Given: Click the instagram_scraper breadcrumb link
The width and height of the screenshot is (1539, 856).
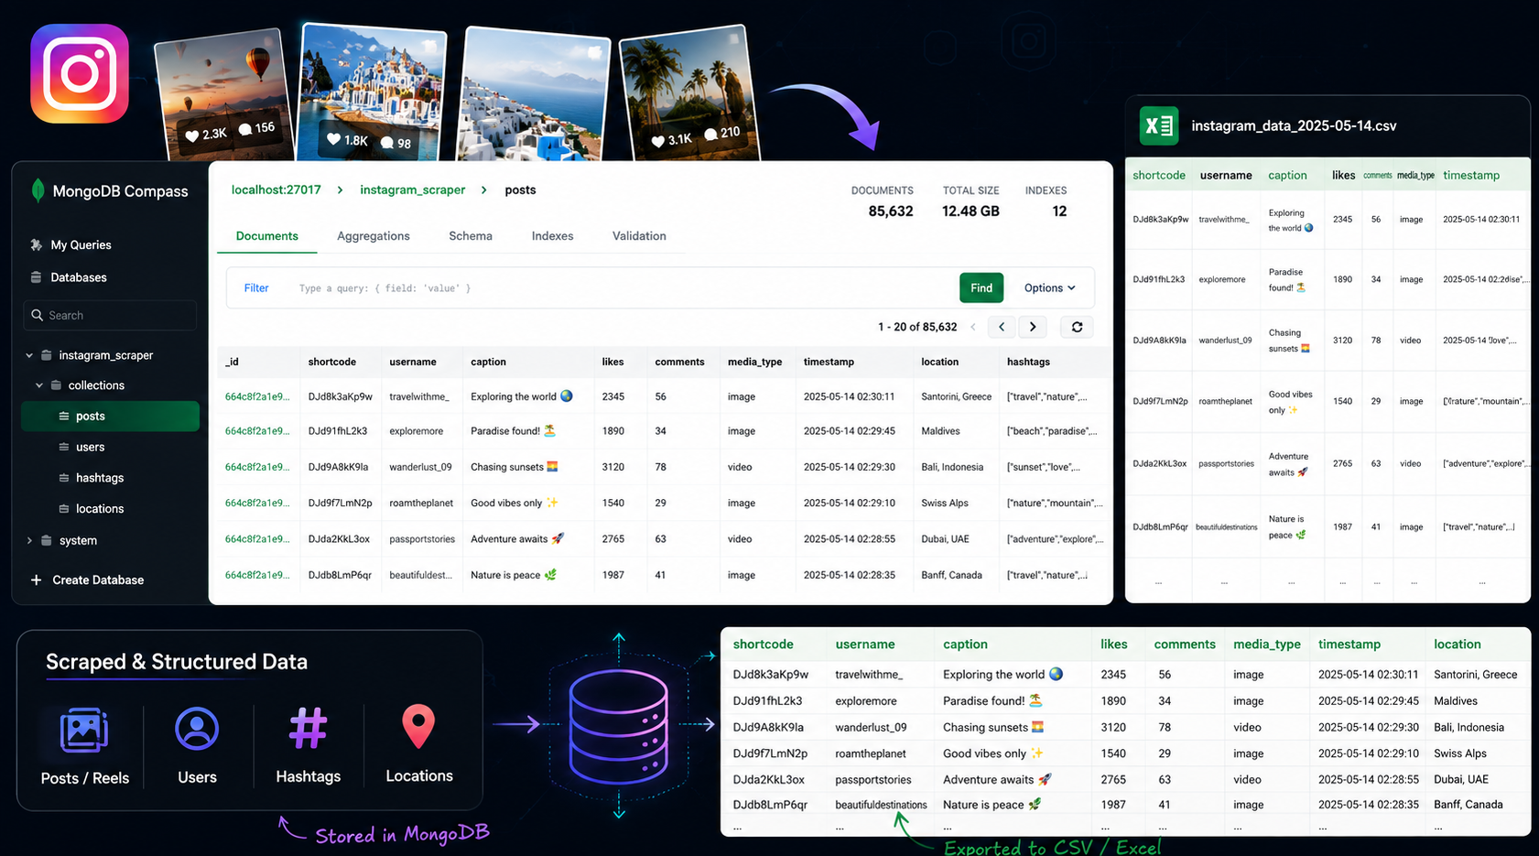Looking at the screenshot, I should pos(412,190).
